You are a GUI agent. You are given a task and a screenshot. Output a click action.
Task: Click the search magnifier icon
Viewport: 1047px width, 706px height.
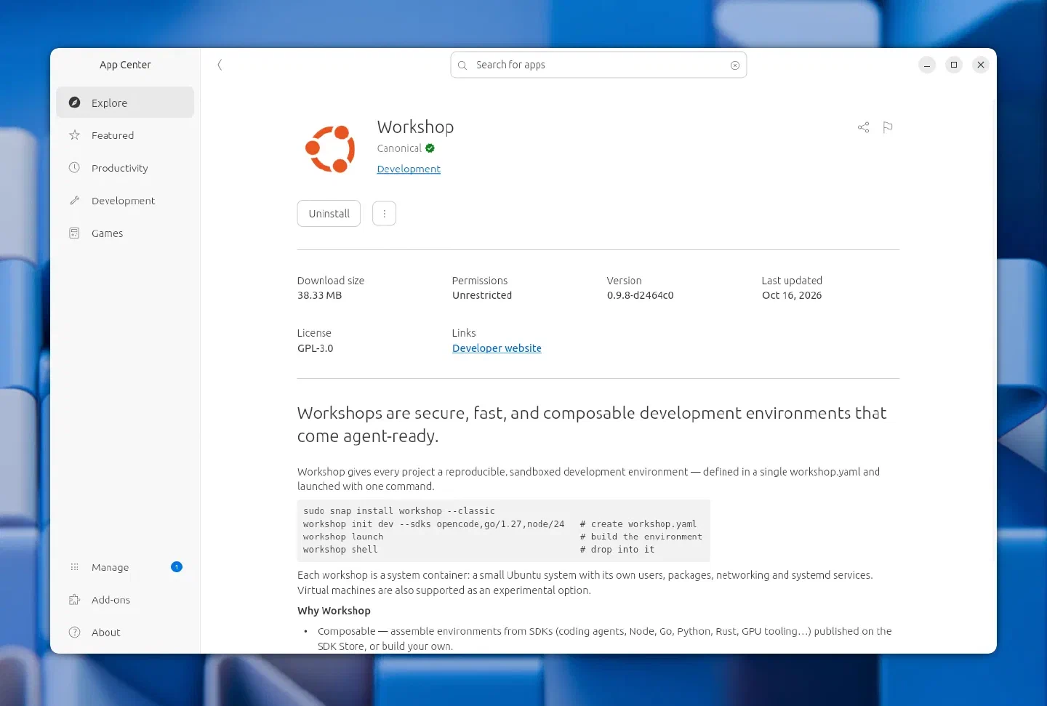(x=462, y=65)
